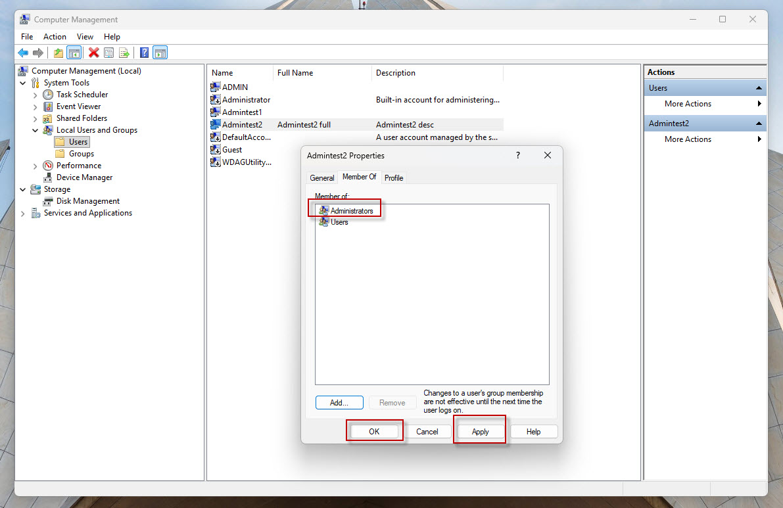
Task: Click the Admintest1 user account icon
Action: pos(215,112)
